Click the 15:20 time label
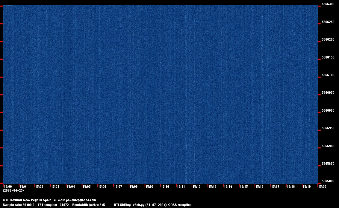 pyautogui.click(x=322, y=187)
